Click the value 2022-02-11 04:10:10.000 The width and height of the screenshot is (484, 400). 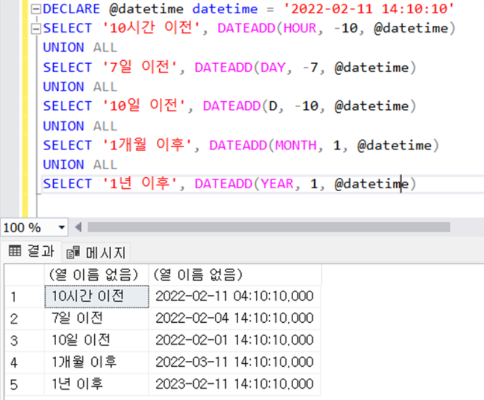pyautogui.click(x=235, y=296)
